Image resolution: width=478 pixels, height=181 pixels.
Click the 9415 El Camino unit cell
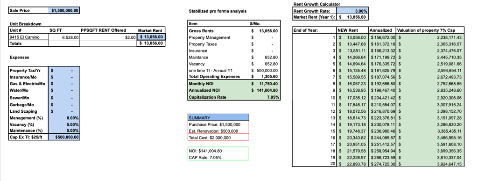coord(28,37)
